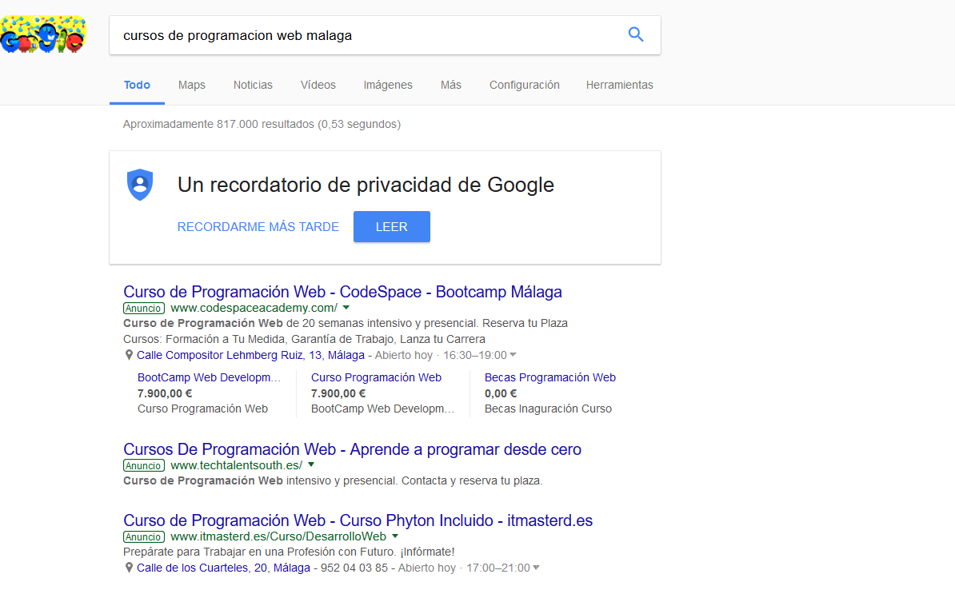
Task: Open Configuración menu
Action: pos(525,86)
